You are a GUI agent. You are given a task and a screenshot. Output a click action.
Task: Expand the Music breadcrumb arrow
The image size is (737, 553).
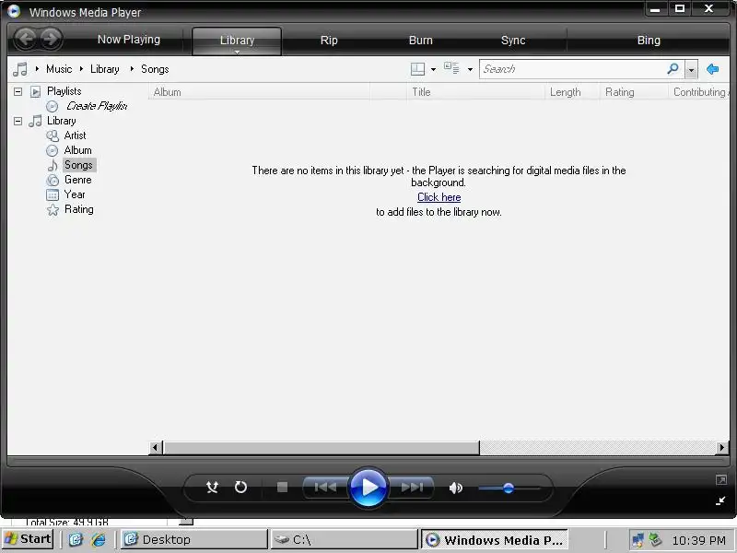37,68
